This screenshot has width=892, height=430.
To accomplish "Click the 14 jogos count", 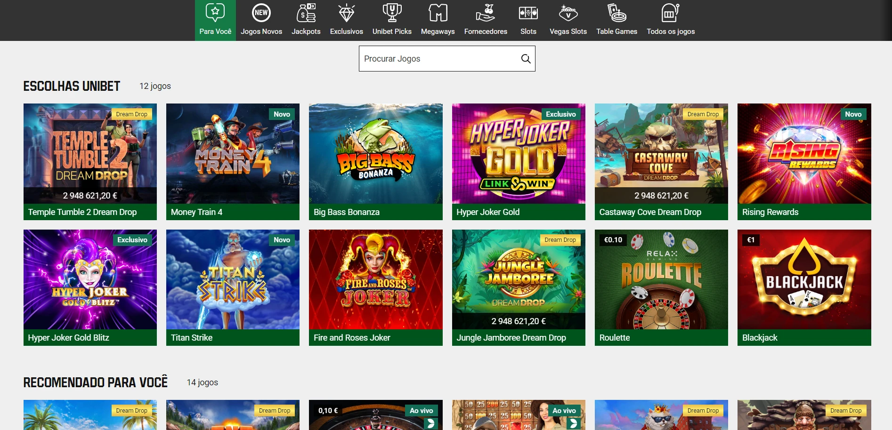I will click(x=203, y=382).
